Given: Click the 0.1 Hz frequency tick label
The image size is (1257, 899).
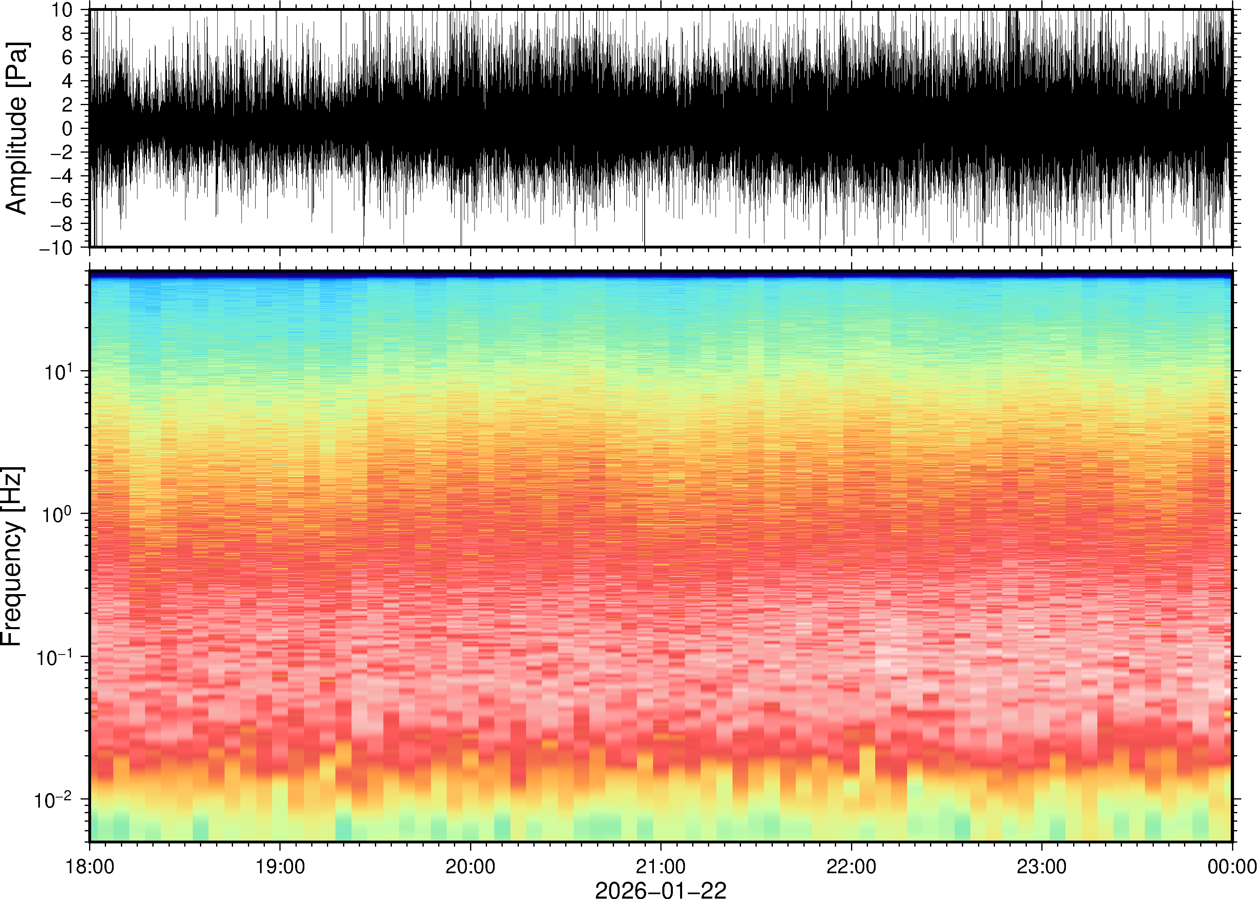Looking at the screenshot, I should [54, 657].
